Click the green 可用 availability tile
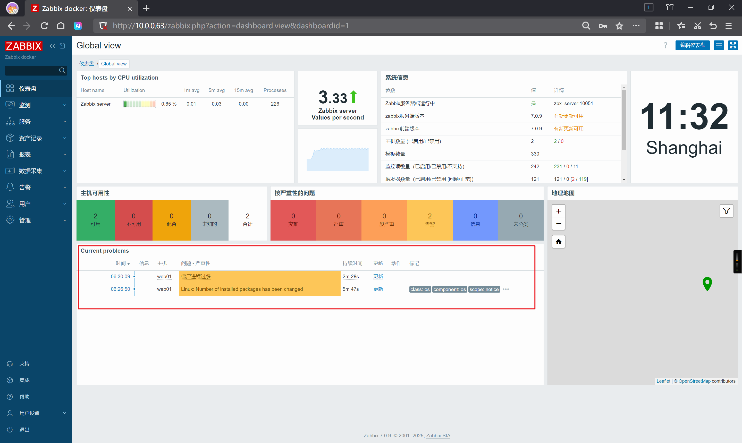The height and width of the screenshot is (443, 742). 95,220
